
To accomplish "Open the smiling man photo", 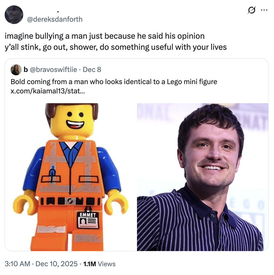I will (203, 177).
